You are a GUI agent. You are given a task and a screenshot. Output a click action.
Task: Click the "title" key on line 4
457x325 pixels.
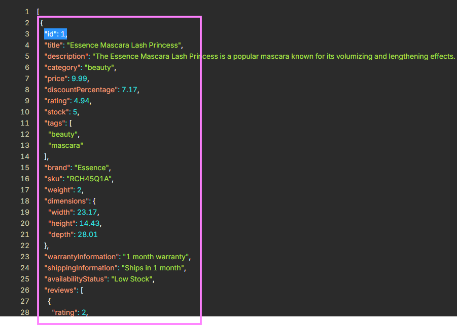point(54,46)
